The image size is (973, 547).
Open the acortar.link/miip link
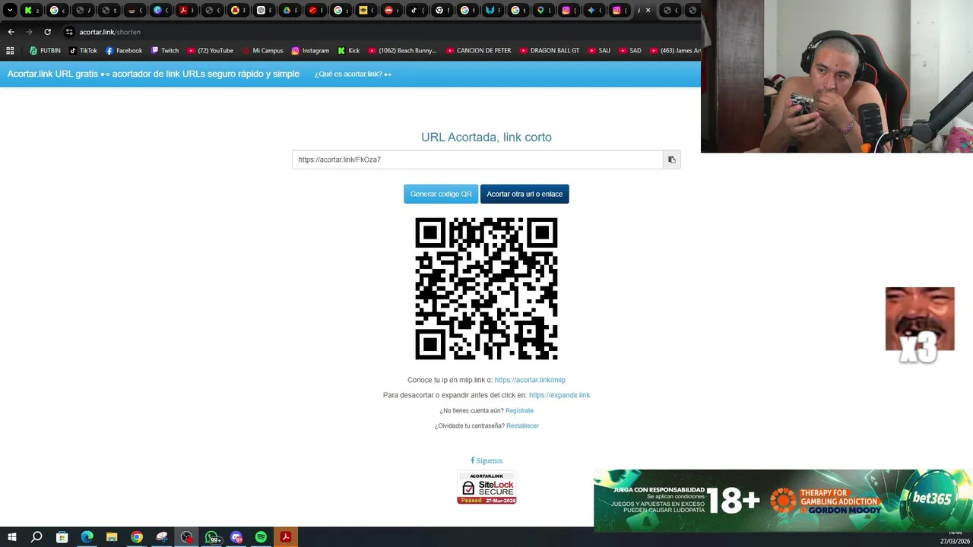click(530, 380)
